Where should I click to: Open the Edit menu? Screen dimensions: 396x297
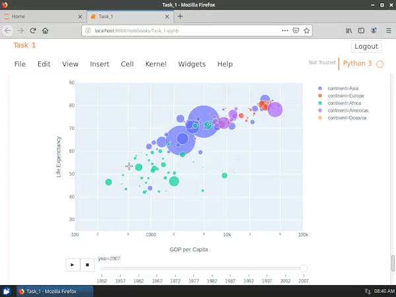(x=44, y=64)
